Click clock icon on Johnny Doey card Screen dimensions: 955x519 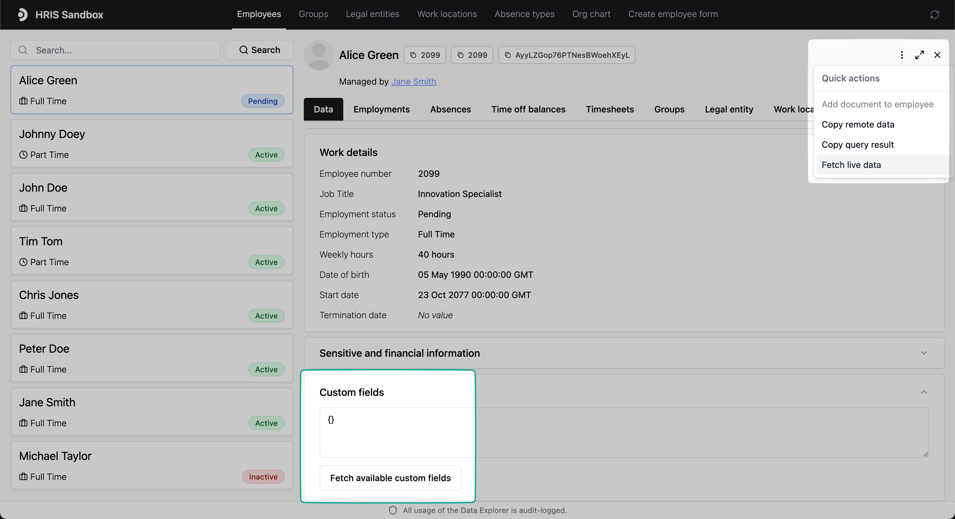tap(23, 155)
